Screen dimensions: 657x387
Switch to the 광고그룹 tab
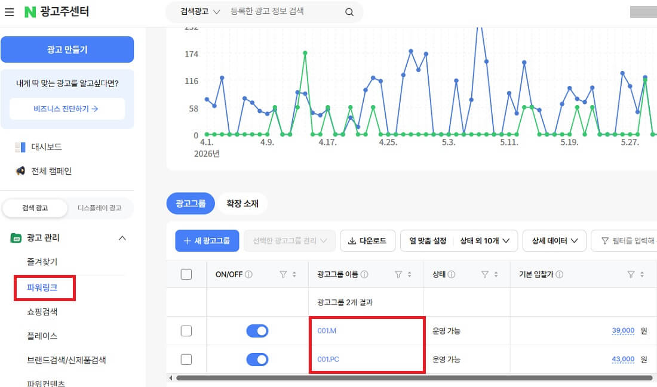tap(191, 204)
